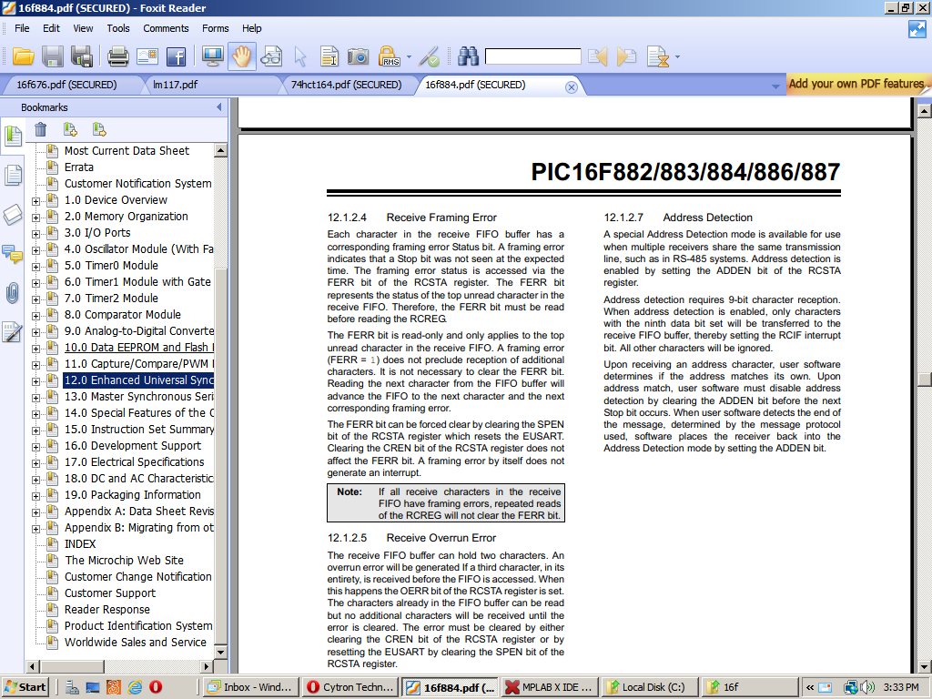Open the View menu
Screen dimensions: 932x699
83,28
